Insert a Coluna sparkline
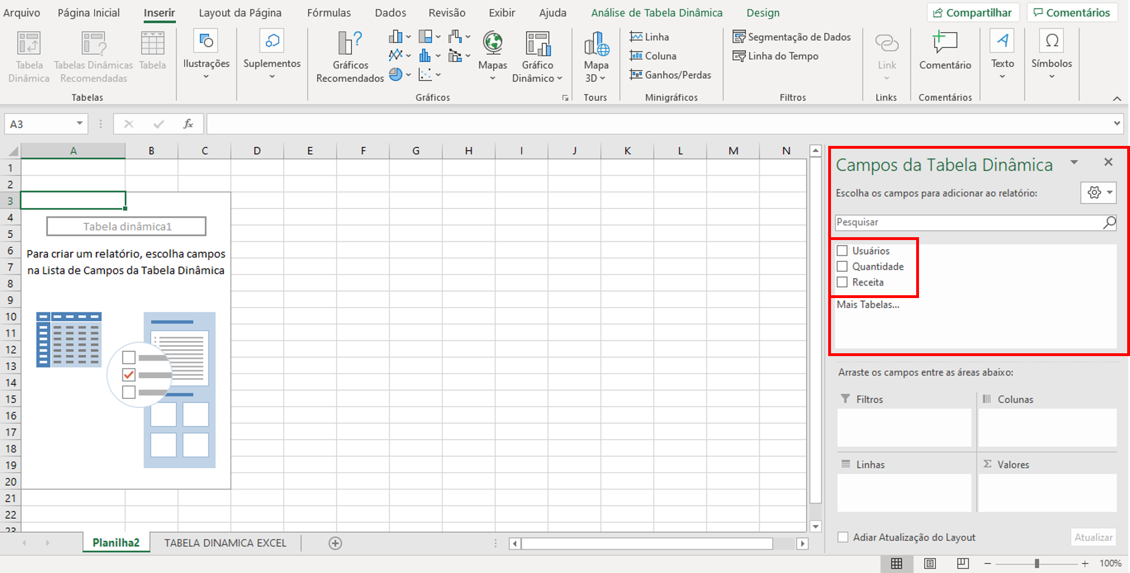Image resolution: width=1130 pixels, height=573 pixels. click(x=653, y=56)
